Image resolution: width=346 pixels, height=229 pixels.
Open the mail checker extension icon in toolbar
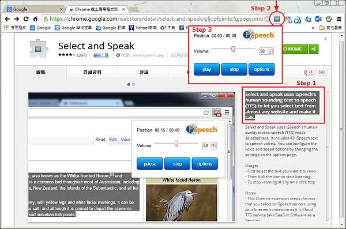pos(288,20)
